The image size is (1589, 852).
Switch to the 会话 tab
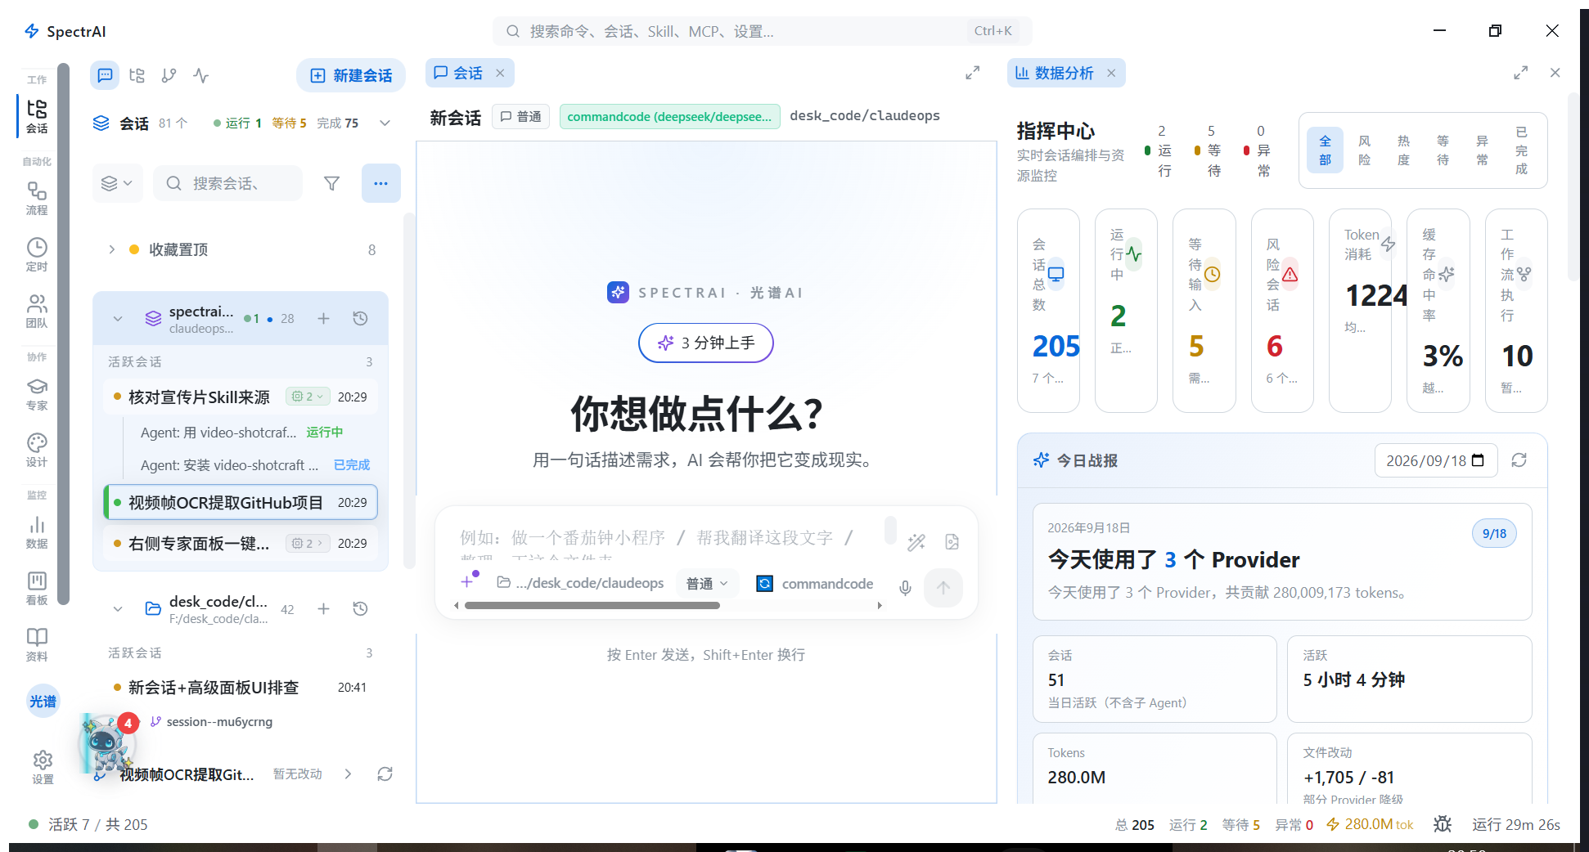[470, 73]
